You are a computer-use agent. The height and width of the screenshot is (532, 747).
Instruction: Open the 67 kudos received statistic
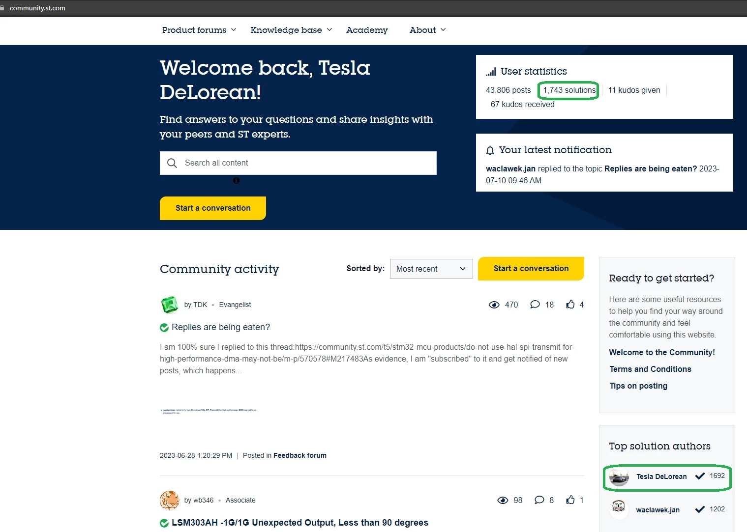tap(522, 105)
